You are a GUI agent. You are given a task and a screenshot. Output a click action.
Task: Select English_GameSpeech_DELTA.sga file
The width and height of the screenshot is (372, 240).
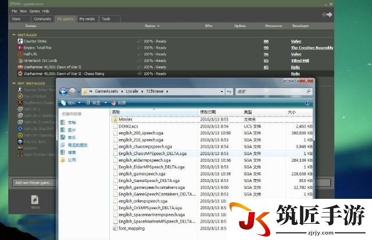(x=149, y=181)
